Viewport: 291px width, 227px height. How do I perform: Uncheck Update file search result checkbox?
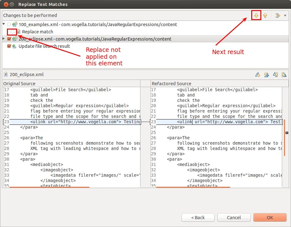pos(9,46)
